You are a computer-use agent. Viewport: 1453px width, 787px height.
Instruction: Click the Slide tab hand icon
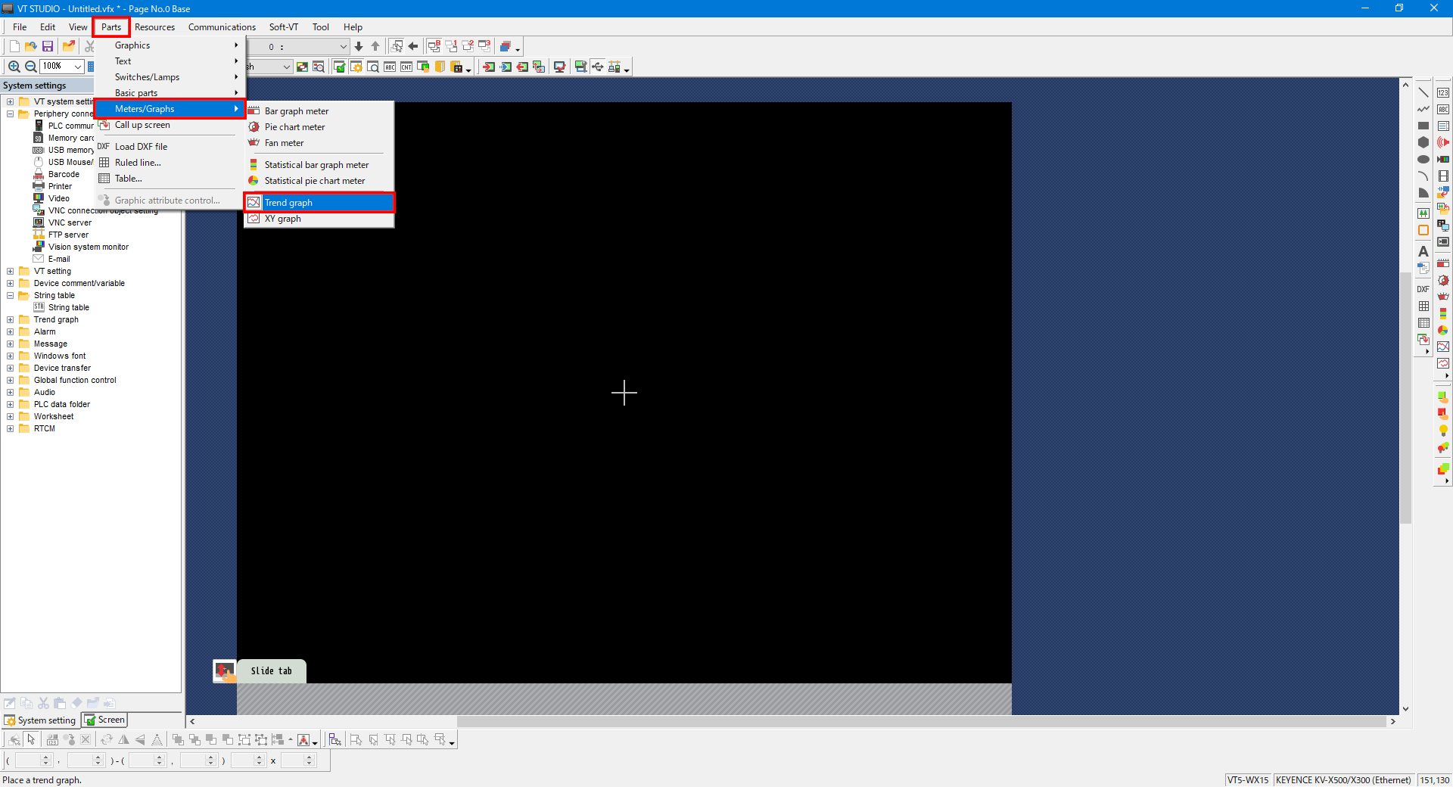(x=224, y=671)
